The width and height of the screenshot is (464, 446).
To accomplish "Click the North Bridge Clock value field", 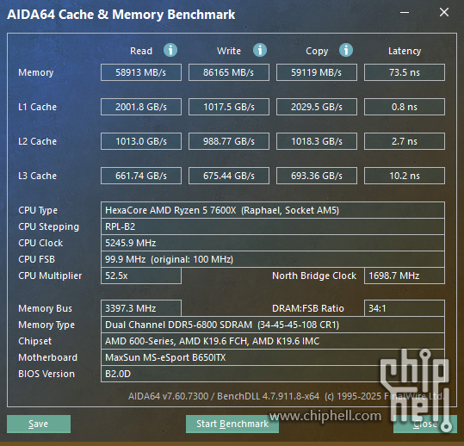I will 405,276.
